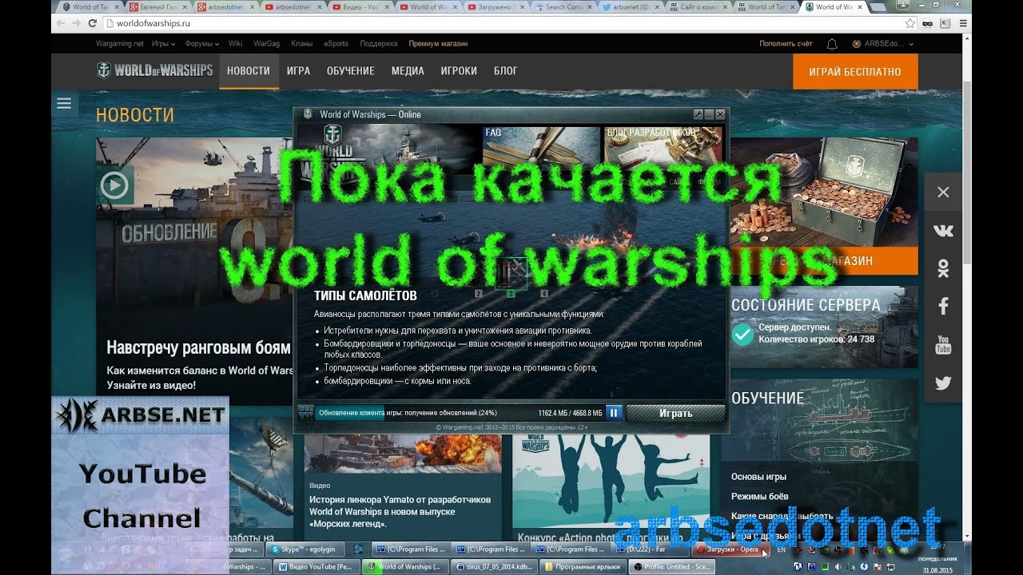This screenshot has width=1023, height=575.
Task: Switch to the Видео - YouTube browser tab
Action: 360,7
